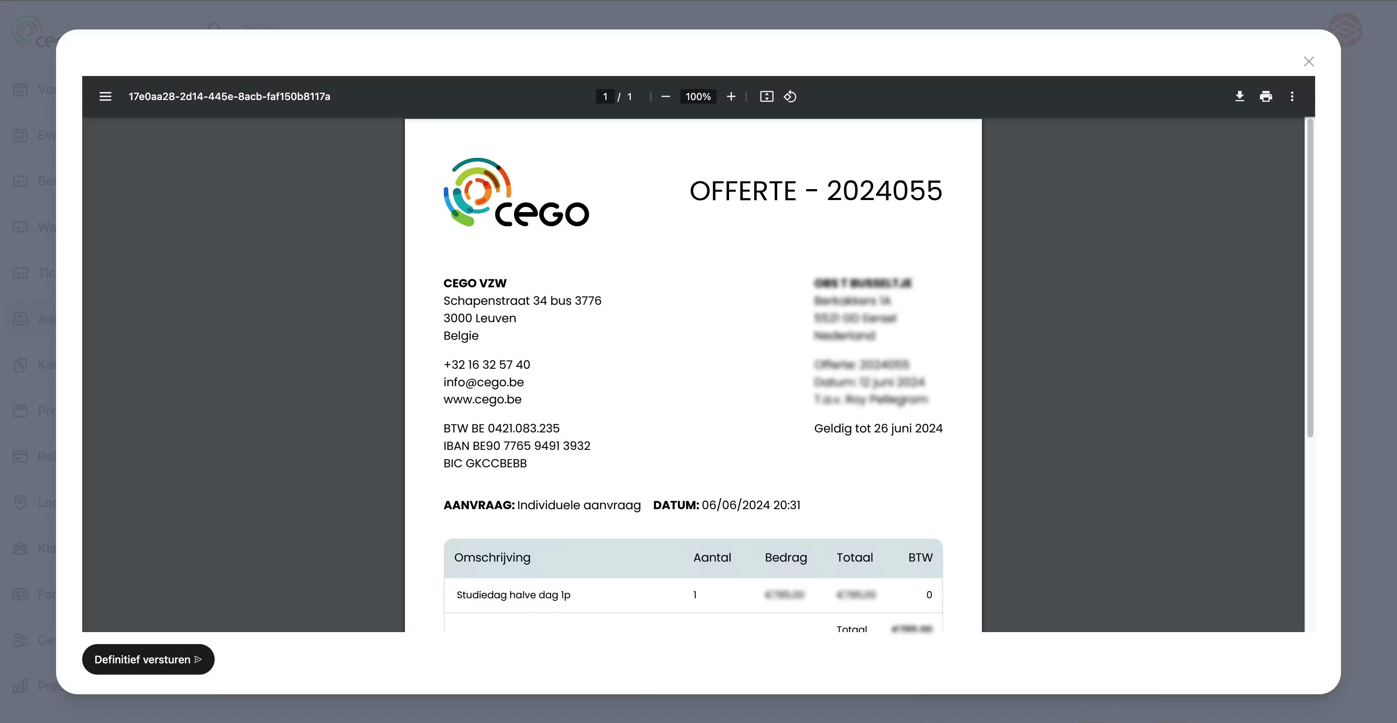Click the page number input field
The height and width of the screenshot is (723, 1397).
(605, 96)
